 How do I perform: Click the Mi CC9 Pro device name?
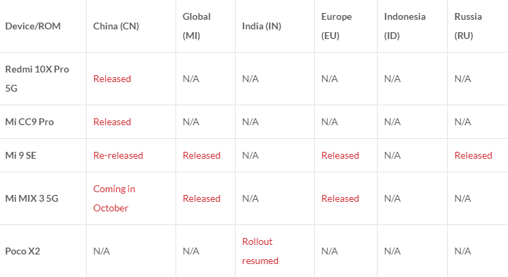coord(29,122)
